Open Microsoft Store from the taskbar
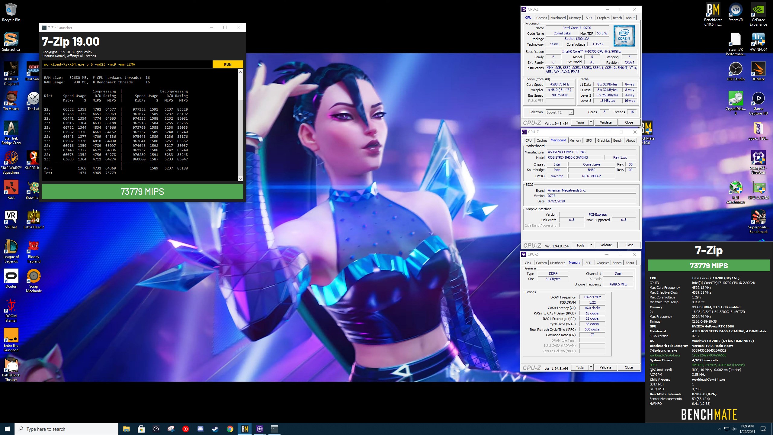This screenshot has height=435, width=773. pos(141,429)
